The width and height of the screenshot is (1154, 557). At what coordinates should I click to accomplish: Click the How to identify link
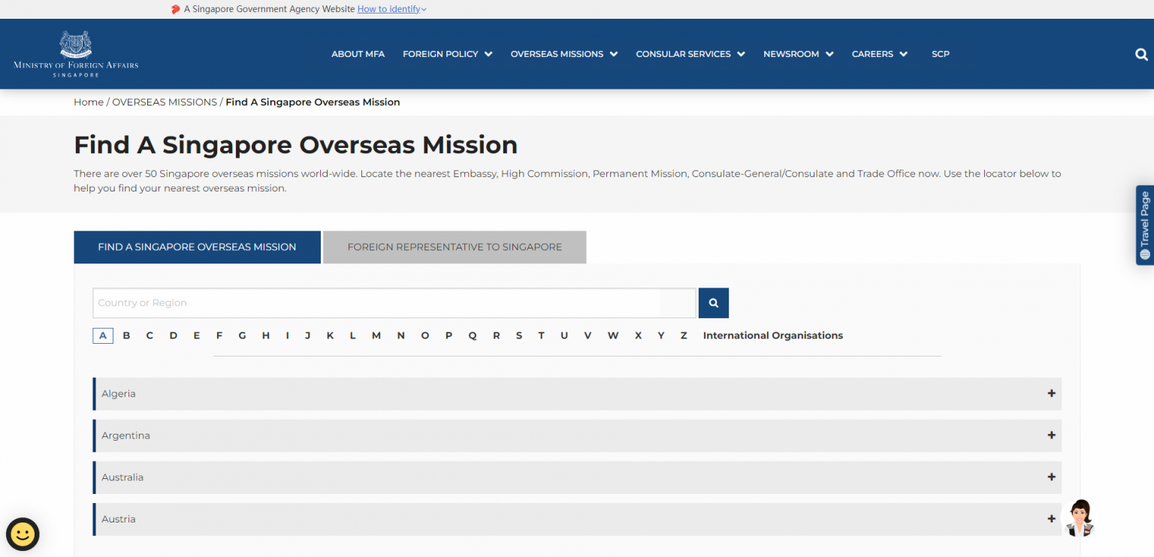click(x=391, y=10)
